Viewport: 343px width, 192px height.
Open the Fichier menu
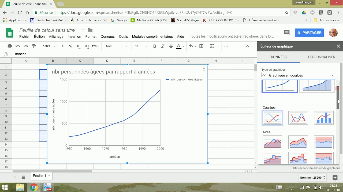click(x=25, y=37)
